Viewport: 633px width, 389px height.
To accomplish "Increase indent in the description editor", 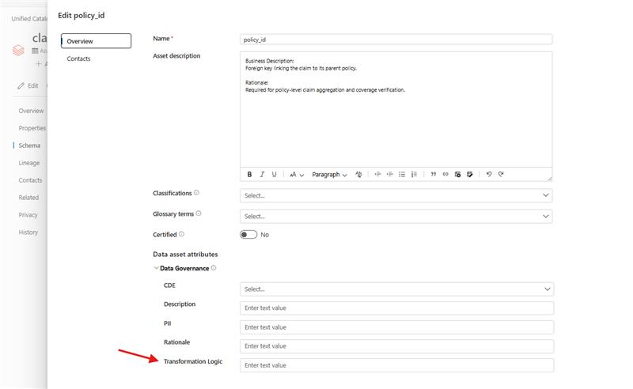I will (x=389, y=174).
